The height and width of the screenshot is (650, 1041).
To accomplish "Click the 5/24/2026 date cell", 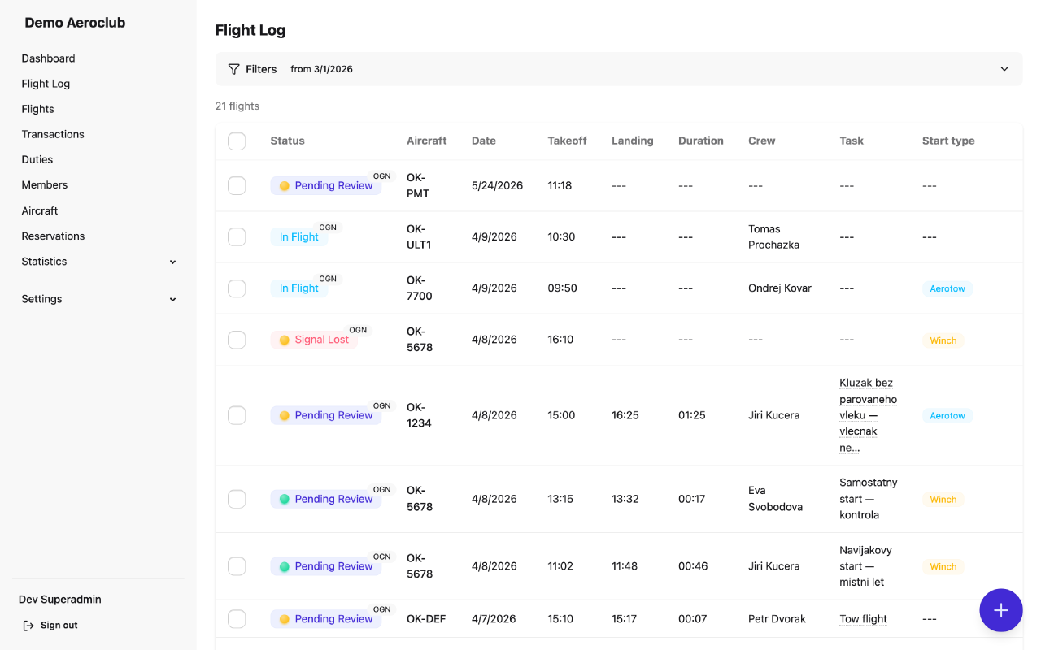I will tap(497, 186).
